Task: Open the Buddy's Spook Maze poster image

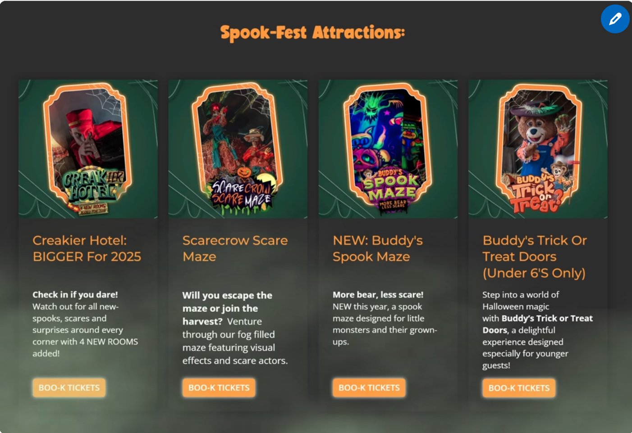Action: (x=388, y=149)
